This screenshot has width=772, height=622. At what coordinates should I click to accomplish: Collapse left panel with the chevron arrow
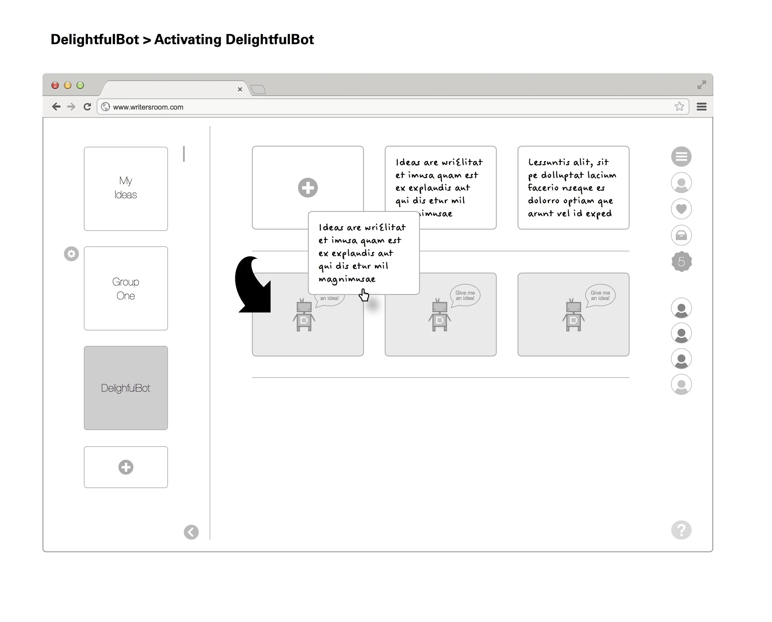pos(191,532)
